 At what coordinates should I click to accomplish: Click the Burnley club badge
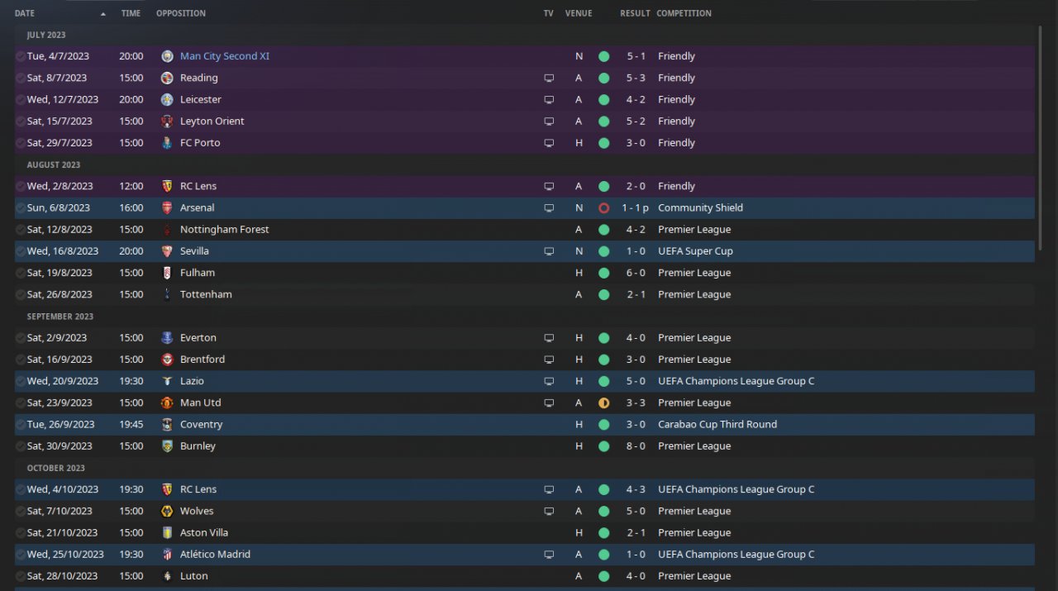pyautogui.click(x=168, y=446)
